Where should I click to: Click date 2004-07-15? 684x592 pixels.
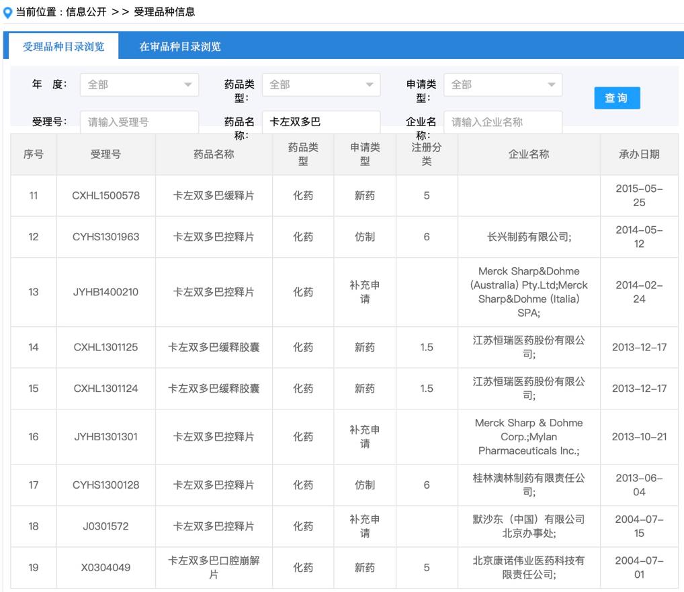tap(639, 526)
